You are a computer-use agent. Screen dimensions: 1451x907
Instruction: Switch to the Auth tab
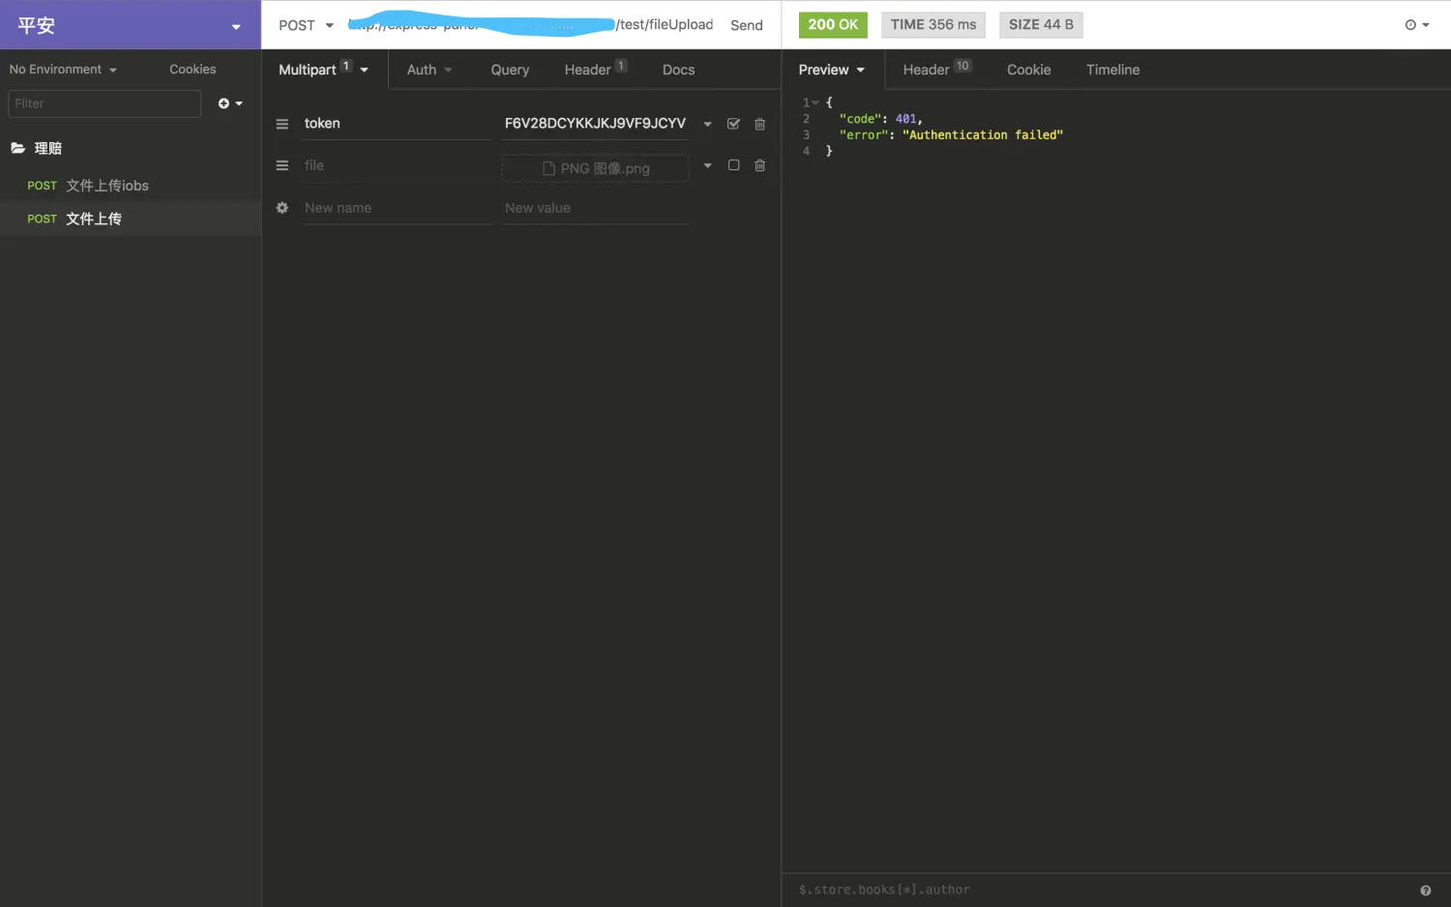click(429, 70)
